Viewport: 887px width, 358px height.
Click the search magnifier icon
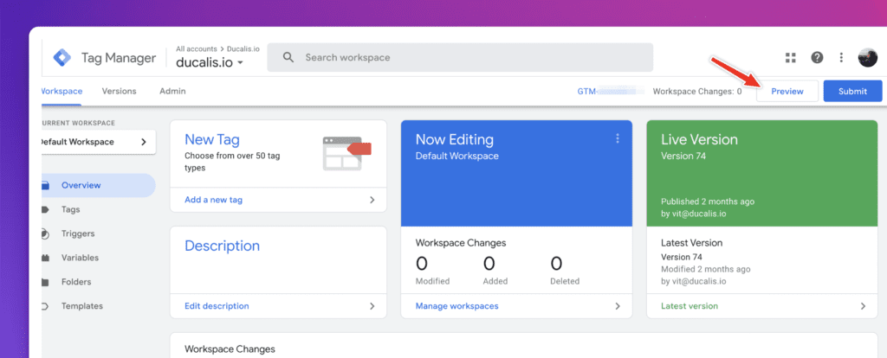[288, 58]
